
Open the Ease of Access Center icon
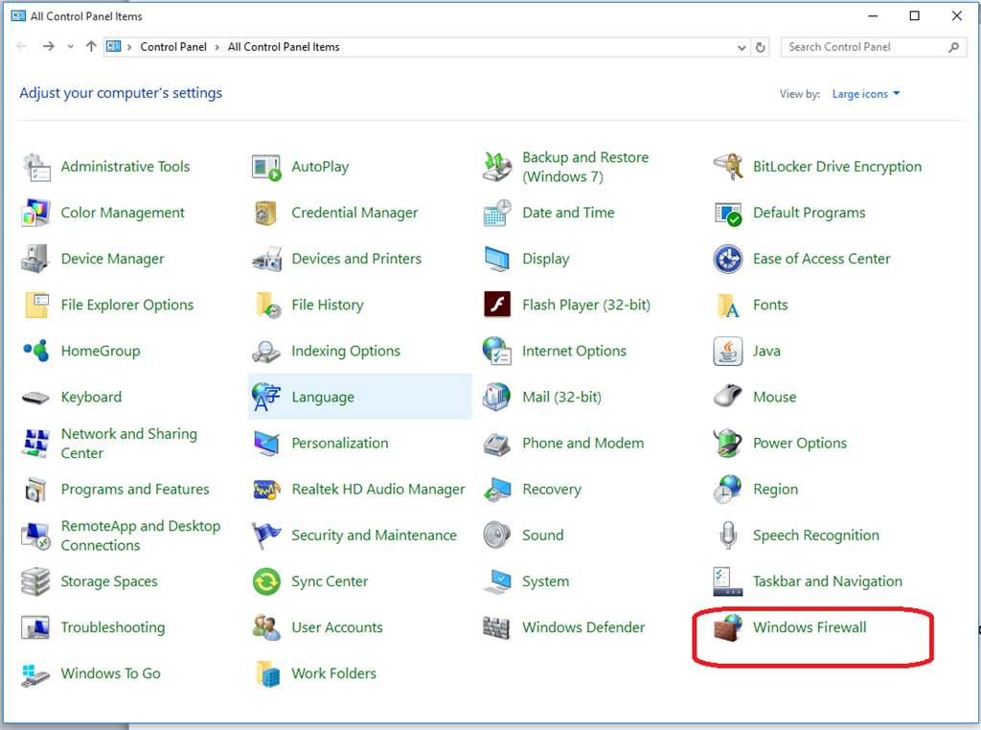pyautogui.click(x=728, y=259)
